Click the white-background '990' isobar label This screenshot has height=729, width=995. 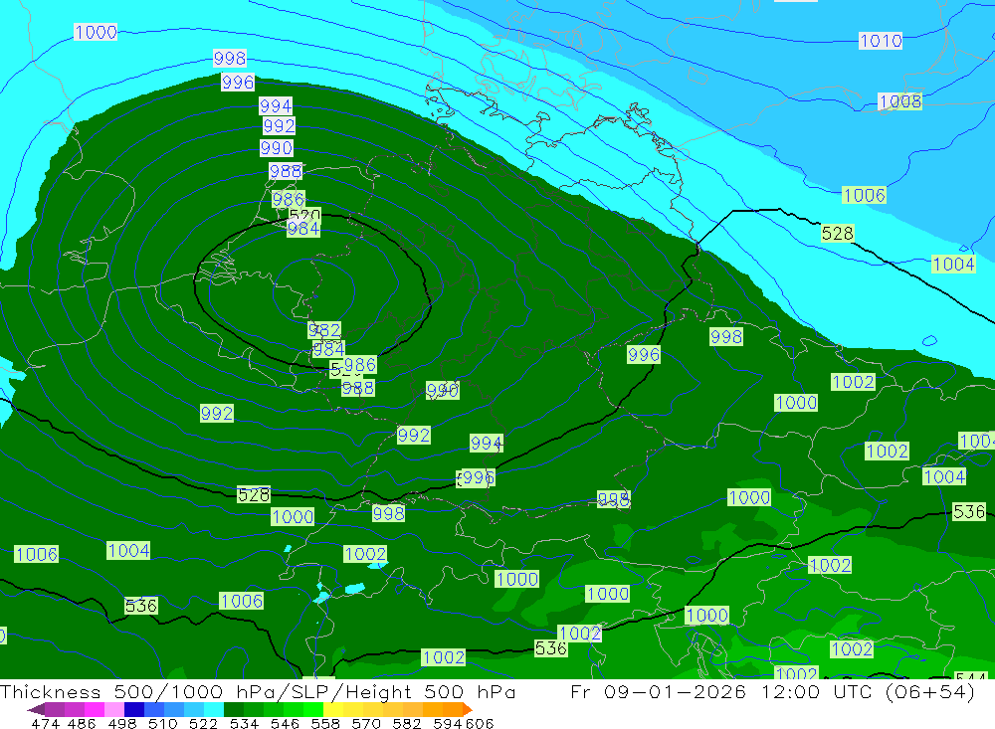276,148
